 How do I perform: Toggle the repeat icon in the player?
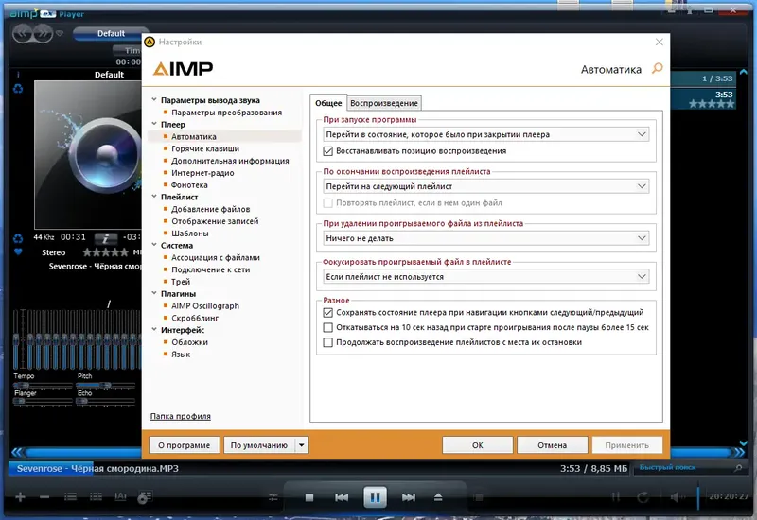(x=643, y=497)
